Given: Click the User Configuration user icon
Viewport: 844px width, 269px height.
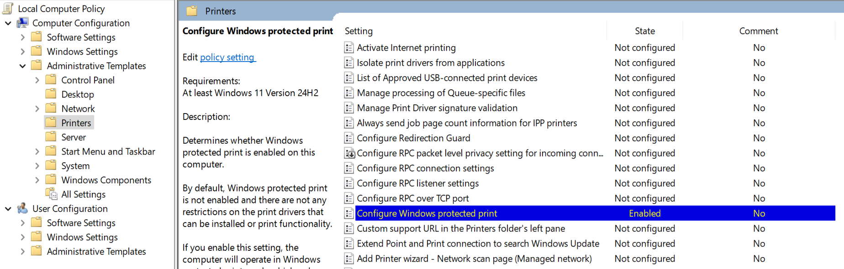Looking at the screenshot, I should coord(22,208).
